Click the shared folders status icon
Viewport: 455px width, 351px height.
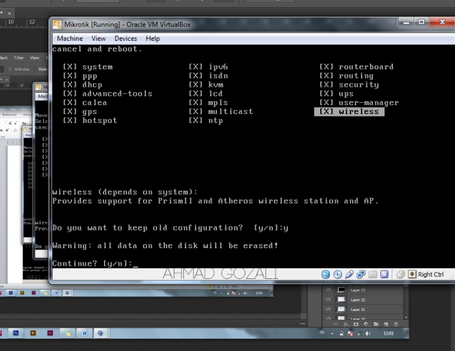tap(372, 274)
